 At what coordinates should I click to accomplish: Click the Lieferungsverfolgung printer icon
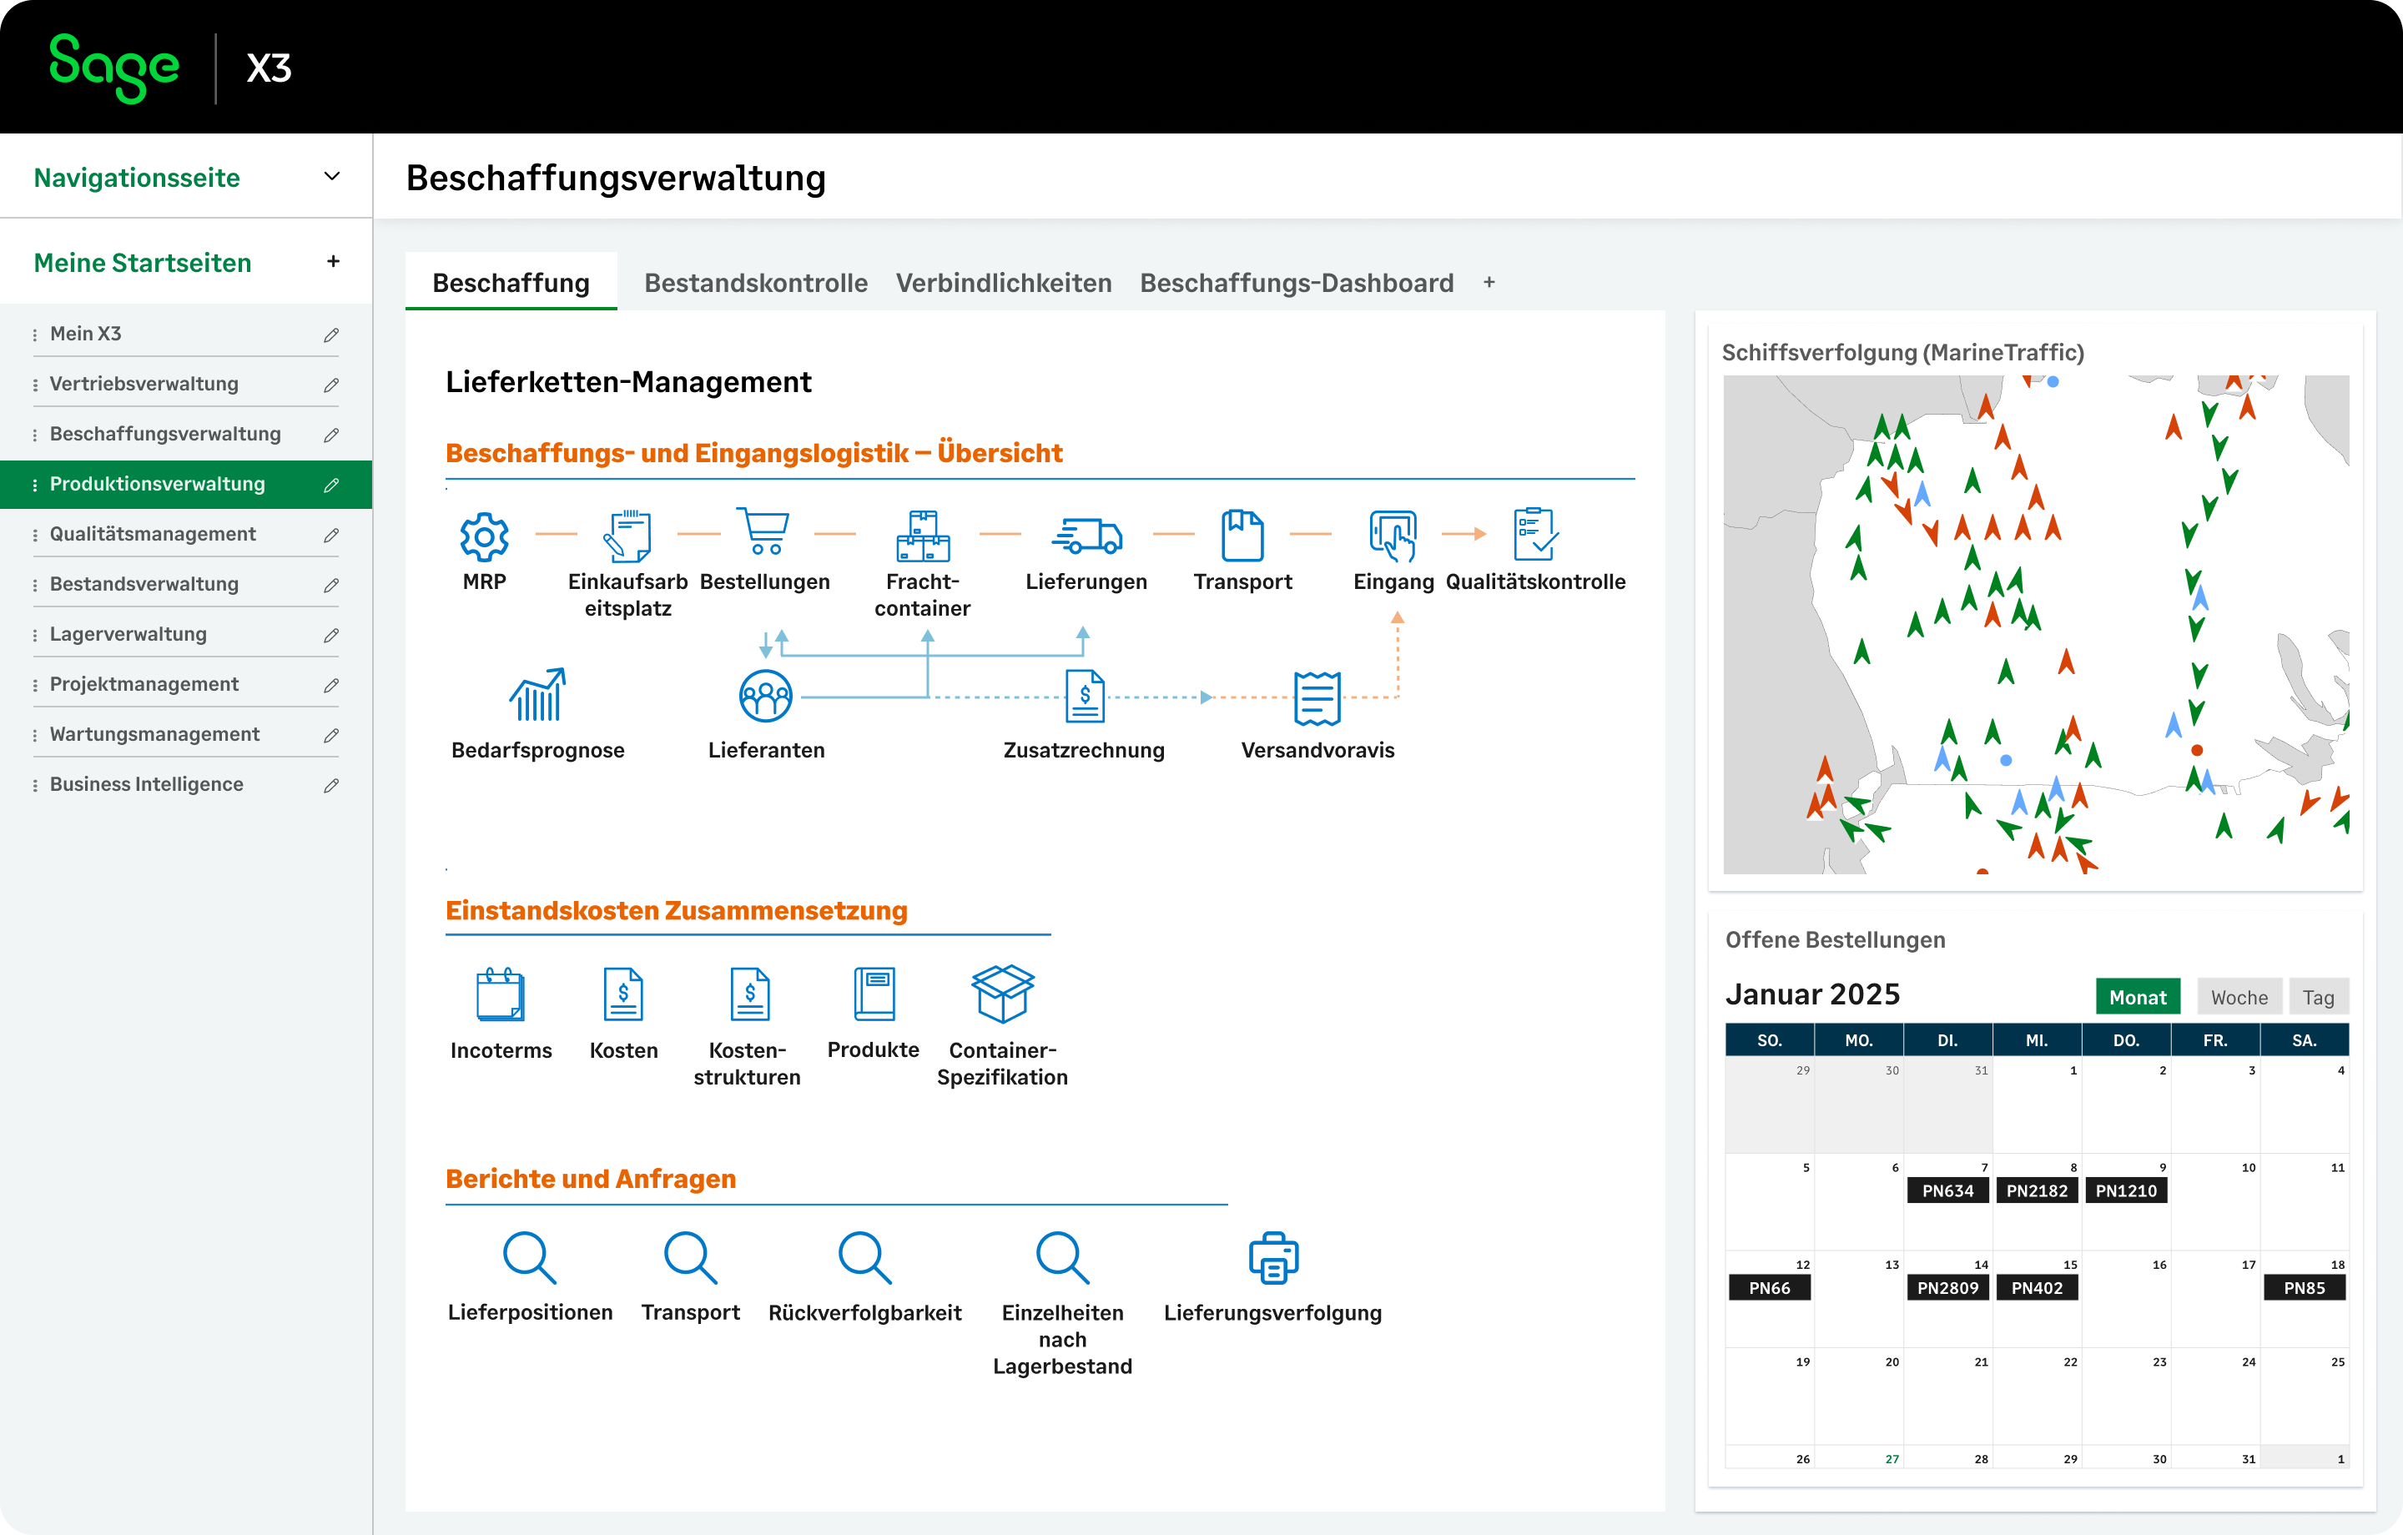point(1272,1257)
